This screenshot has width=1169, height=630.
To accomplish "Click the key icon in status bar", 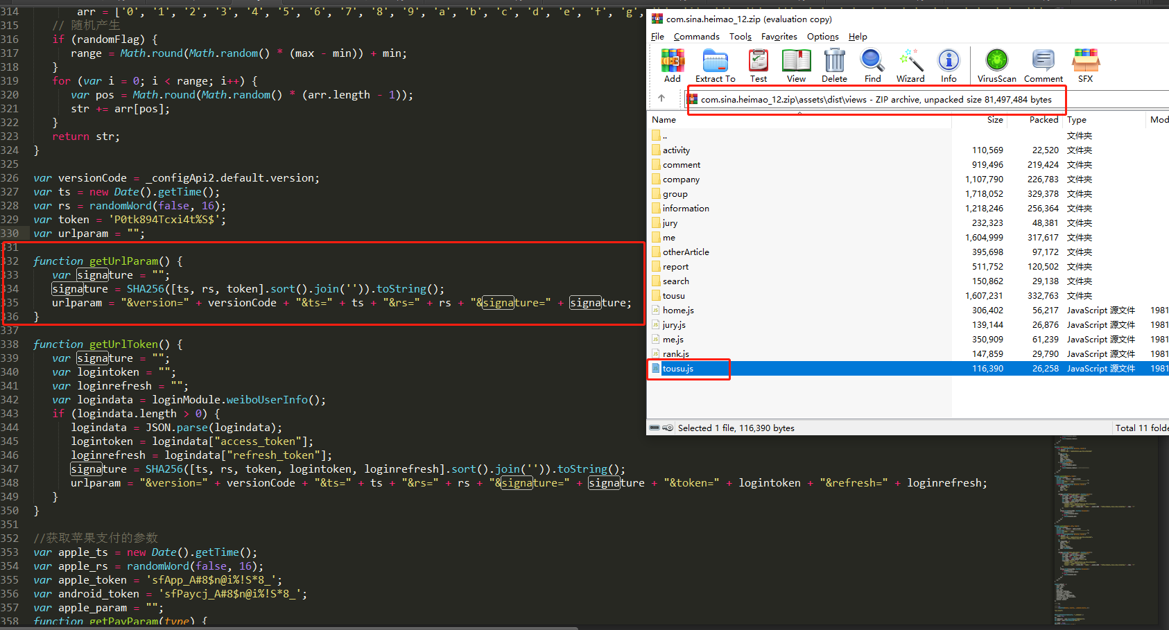I will [668, 428].
